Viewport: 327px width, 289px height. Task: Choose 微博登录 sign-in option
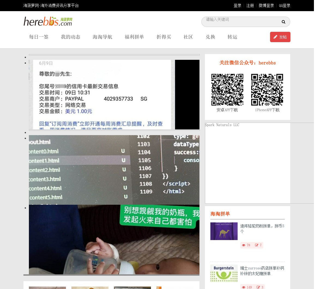pyautogui.click(x=266, y=5)
